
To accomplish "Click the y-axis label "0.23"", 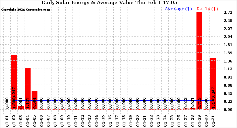I will click(x=228, y=101).
